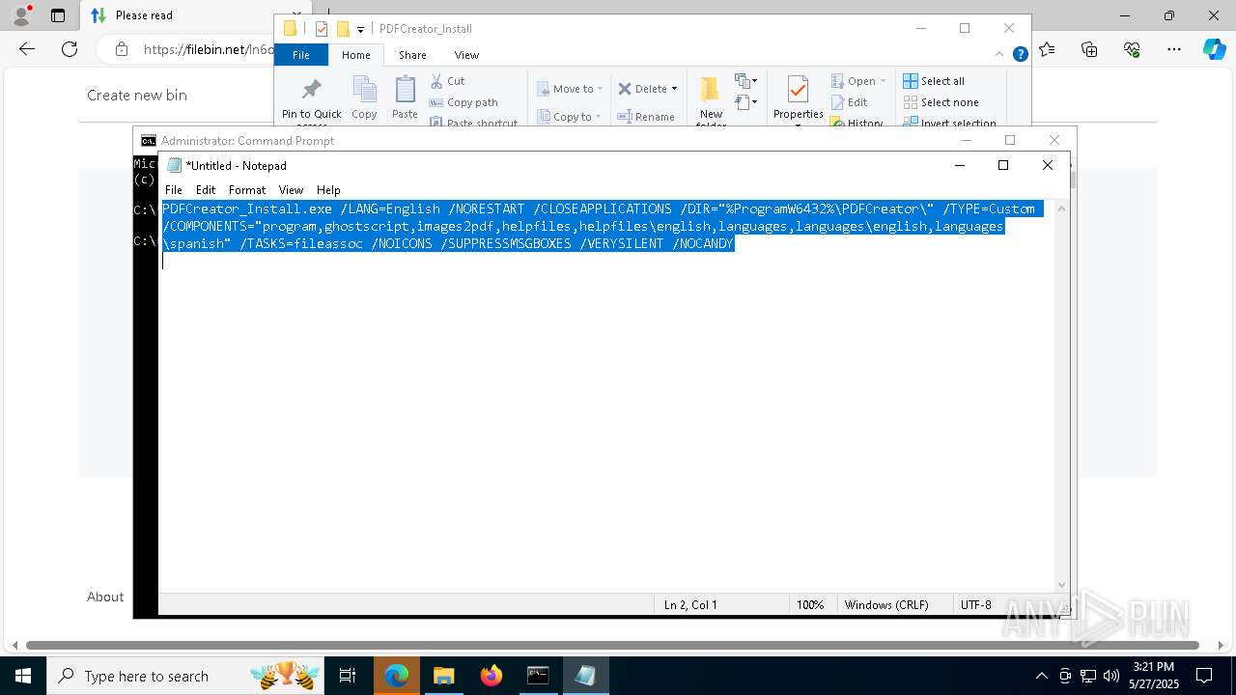Click Rename in the Explorer ribbon
This screenshot has height=695, width=1236.
pos(646,117)
